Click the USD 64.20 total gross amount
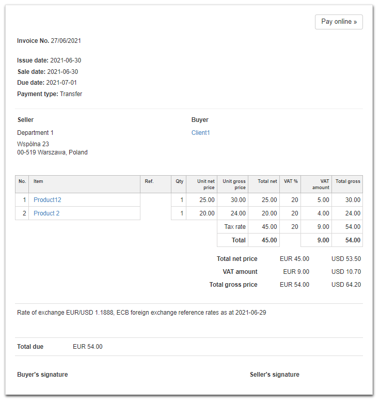Viewport: 380px width, 402px height. coord(346,285)
